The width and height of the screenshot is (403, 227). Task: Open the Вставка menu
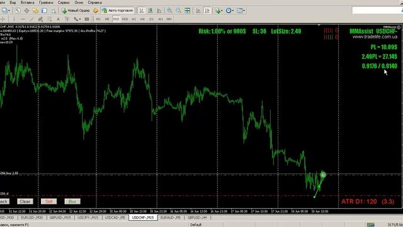27,3
